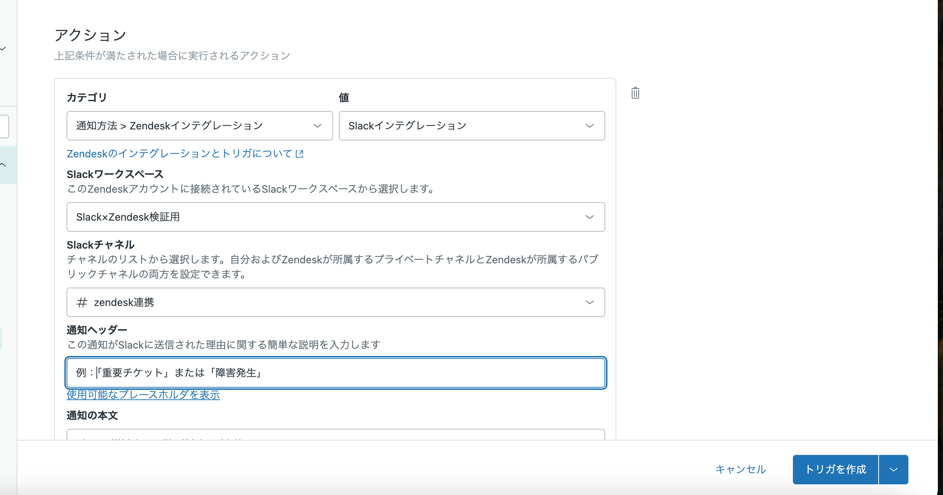Click the トリガを作成 button
Viewport: 943px width, 495px height.
(835, 470)
